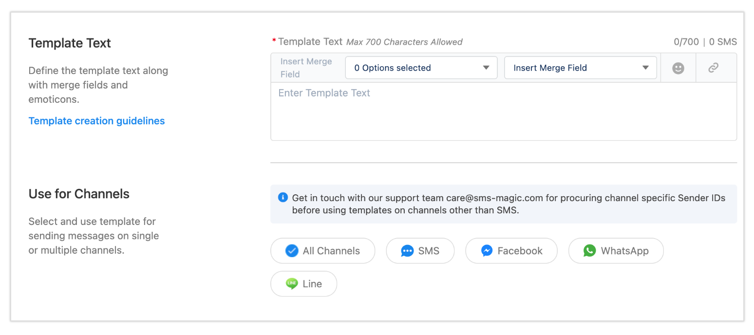Image resolution: width=754 pixels, height=335 pixels.
Task: Click the Facebook Messenger icon
Action: point(487,251)
